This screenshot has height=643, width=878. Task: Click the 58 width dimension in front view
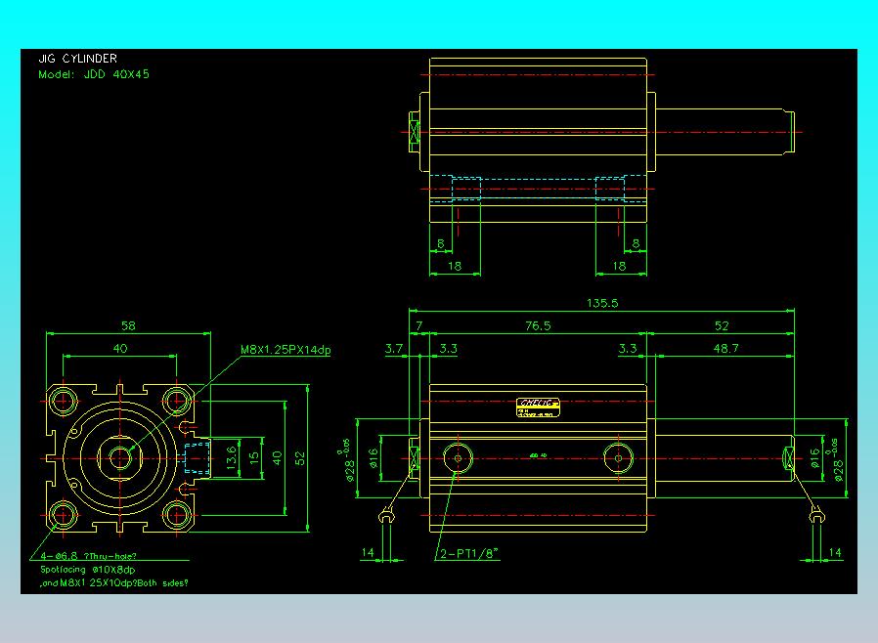[x=127, y=325]
